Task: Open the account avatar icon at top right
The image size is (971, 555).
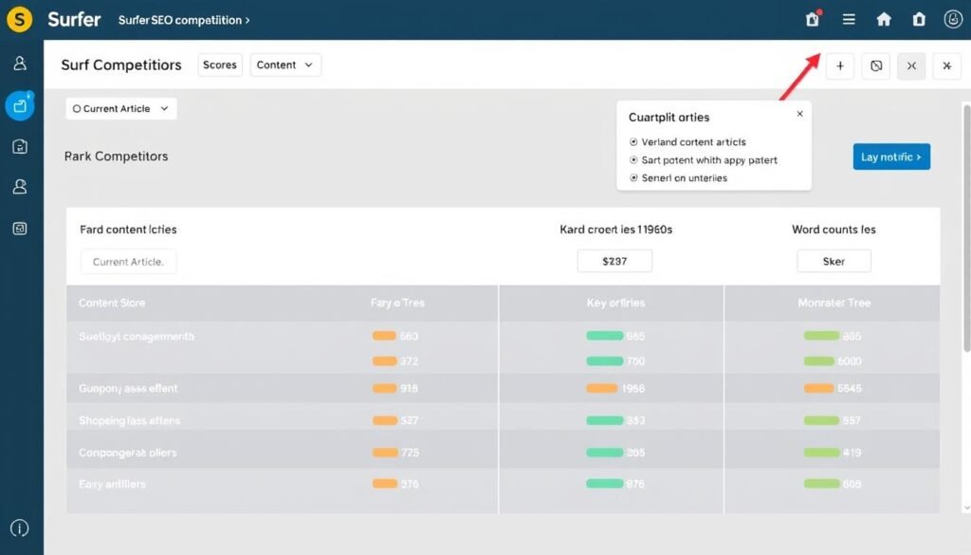Action: 953,19
